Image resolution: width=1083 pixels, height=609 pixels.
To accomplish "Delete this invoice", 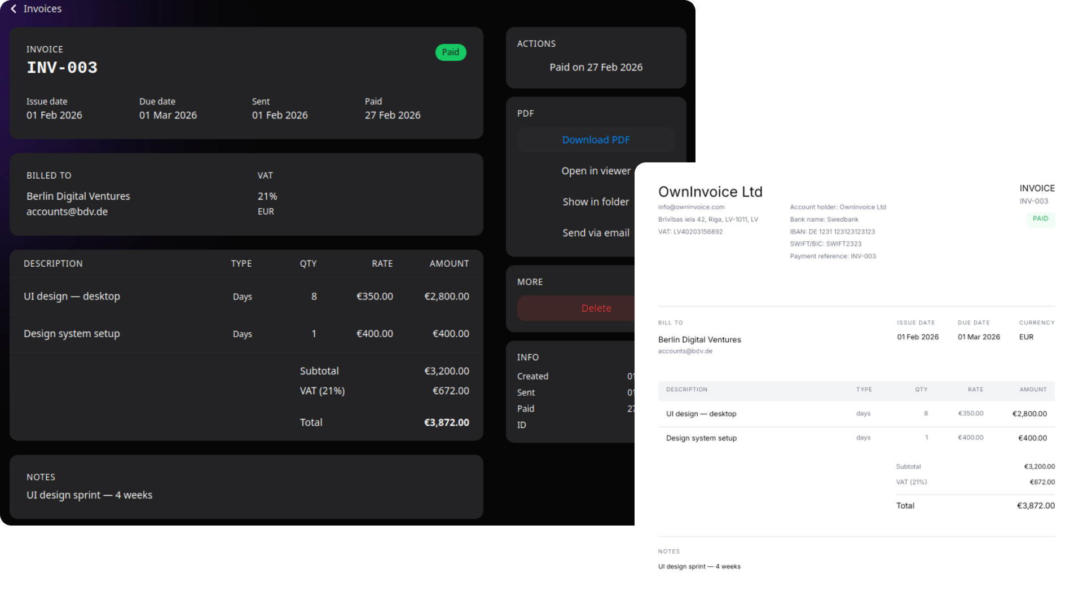I will coord(576,308).
